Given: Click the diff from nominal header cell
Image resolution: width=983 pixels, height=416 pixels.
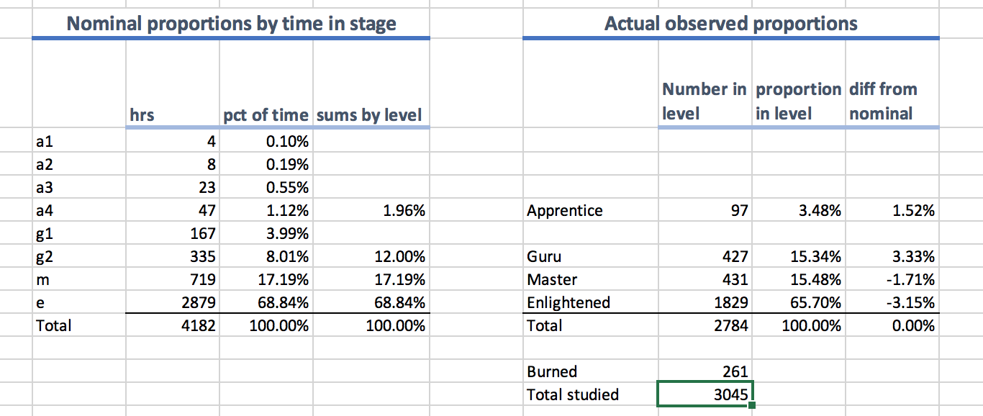Looking at the screenshot, I should (892, 101).
